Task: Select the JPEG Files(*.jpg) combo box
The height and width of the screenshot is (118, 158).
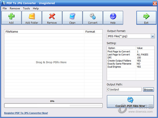Action: tap(131, 36)
